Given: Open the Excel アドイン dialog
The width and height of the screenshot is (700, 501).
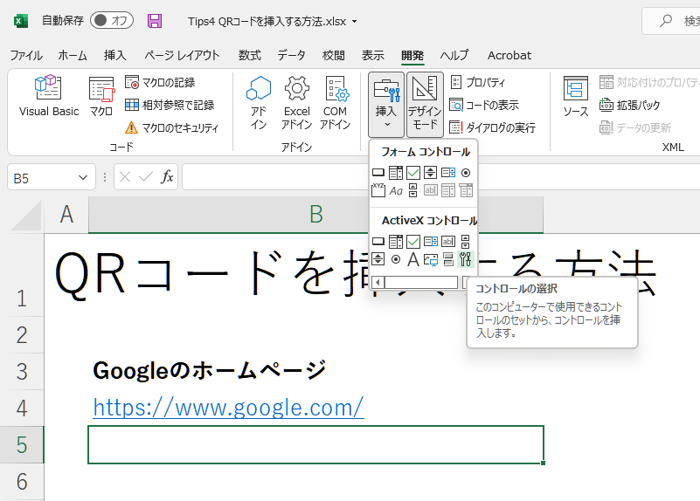Looking at the screenshot, I should point(296,103).
